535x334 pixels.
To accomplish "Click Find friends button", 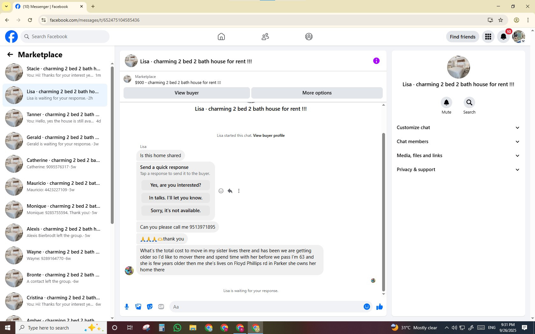I will pos(462,37).
